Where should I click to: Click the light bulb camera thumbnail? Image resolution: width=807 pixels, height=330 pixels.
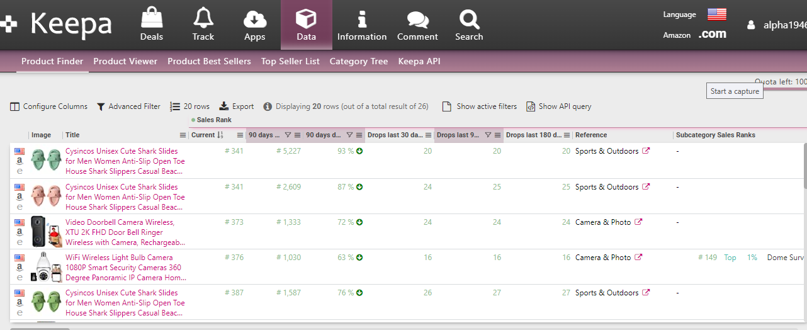pos(45,267)
